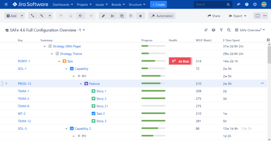Open the SAFe Overview view dropdown
This screenshot has height=141, width=271.
(250, 30)
